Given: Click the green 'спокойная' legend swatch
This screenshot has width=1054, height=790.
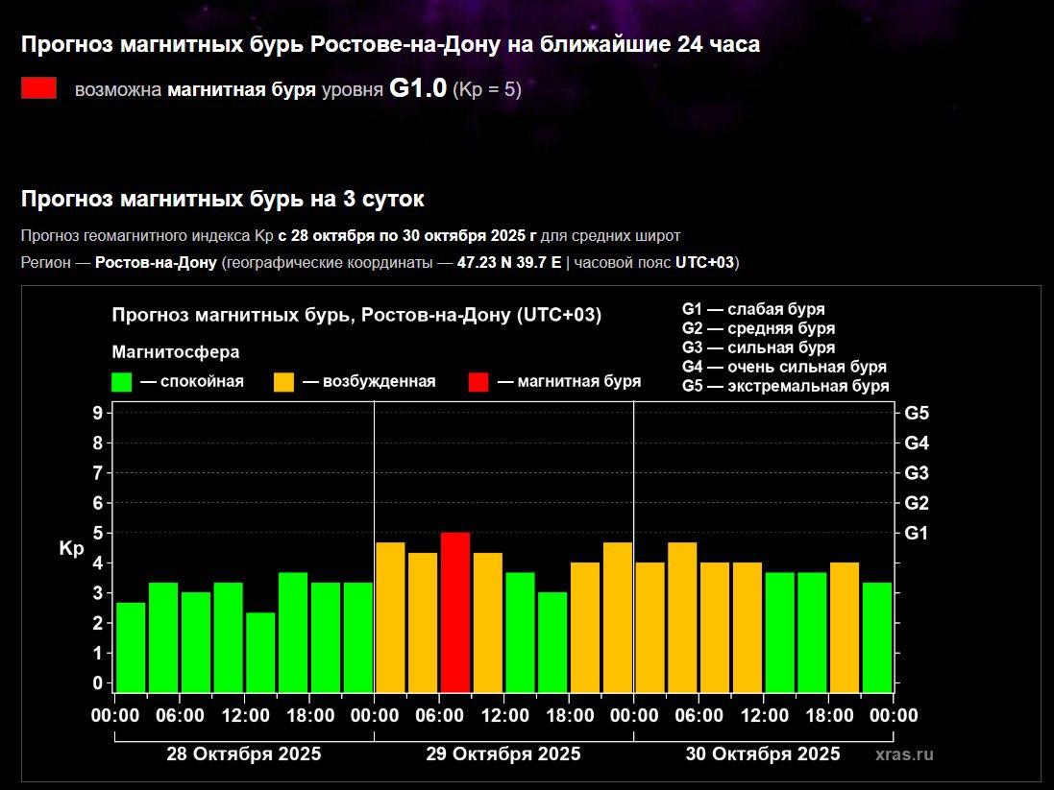Looking at the screenshot, I should (122, 382).
